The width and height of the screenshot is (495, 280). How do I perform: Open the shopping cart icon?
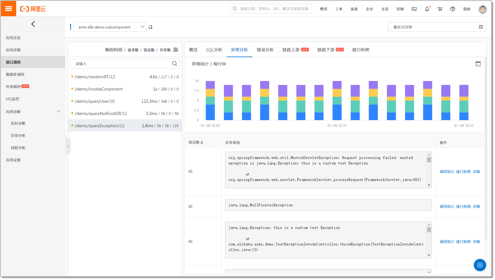[x=440, y=9]
